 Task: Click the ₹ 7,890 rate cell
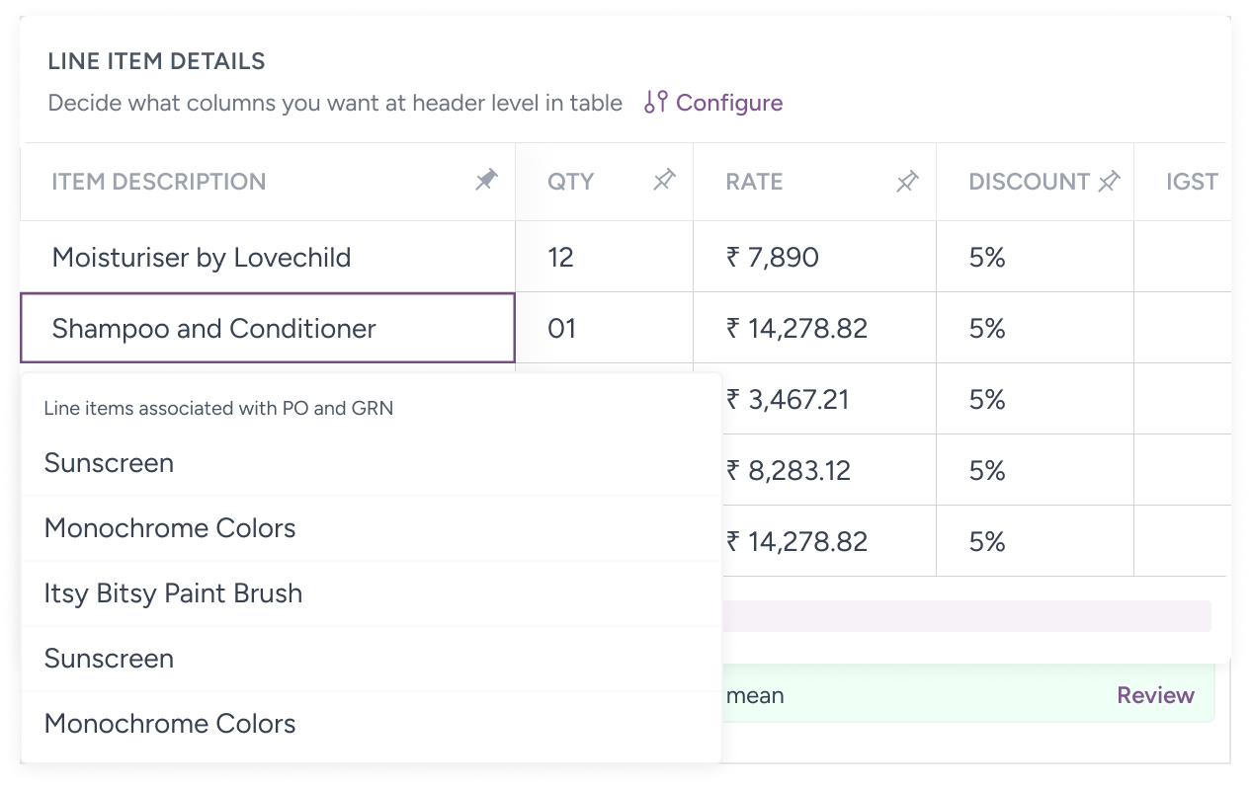pos(772,258)
